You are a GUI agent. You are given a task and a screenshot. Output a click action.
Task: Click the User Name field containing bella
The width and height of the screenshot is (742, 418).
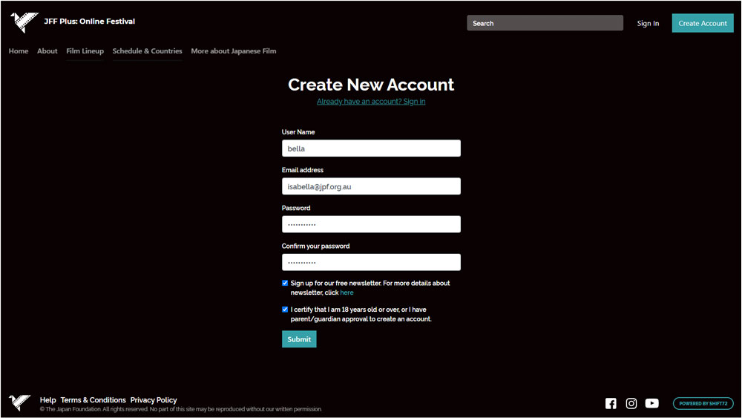click(371, 148)
